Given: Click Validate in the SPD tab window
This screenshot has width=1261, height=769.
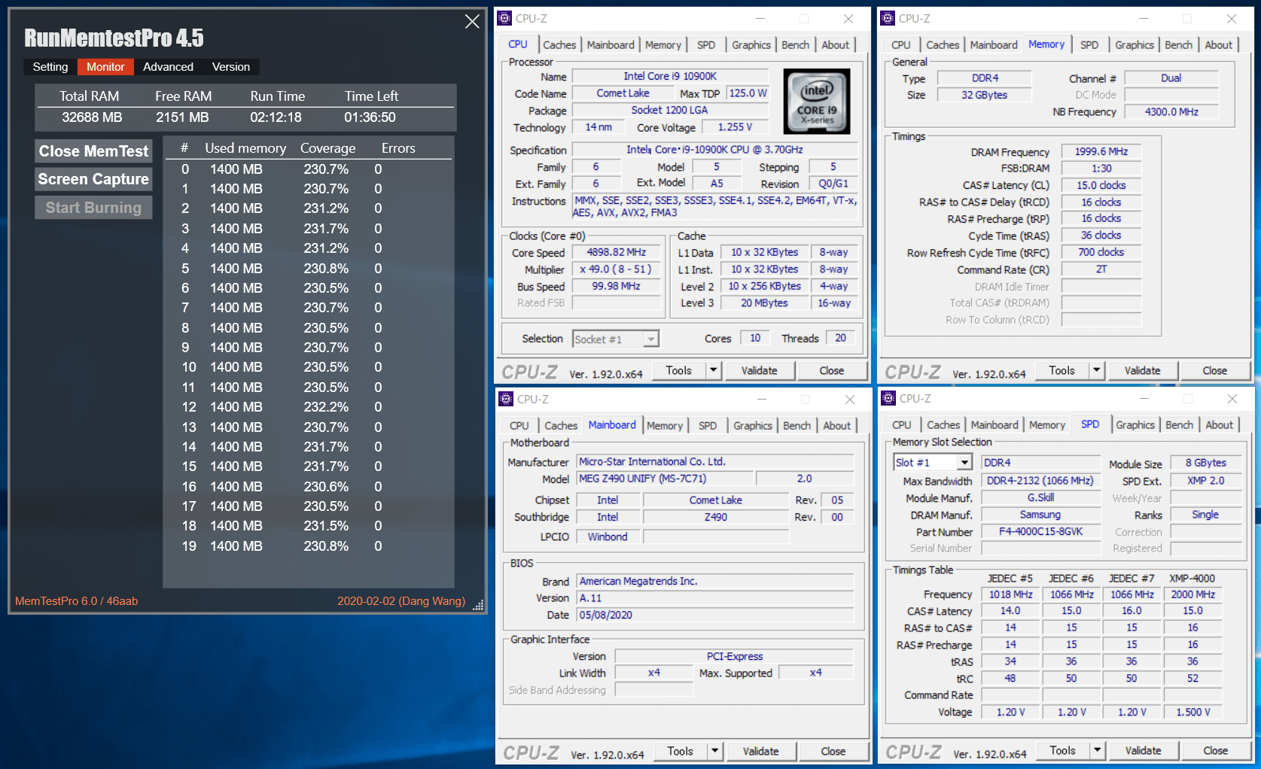Looking at the screenshot, I should (1143, 750).
